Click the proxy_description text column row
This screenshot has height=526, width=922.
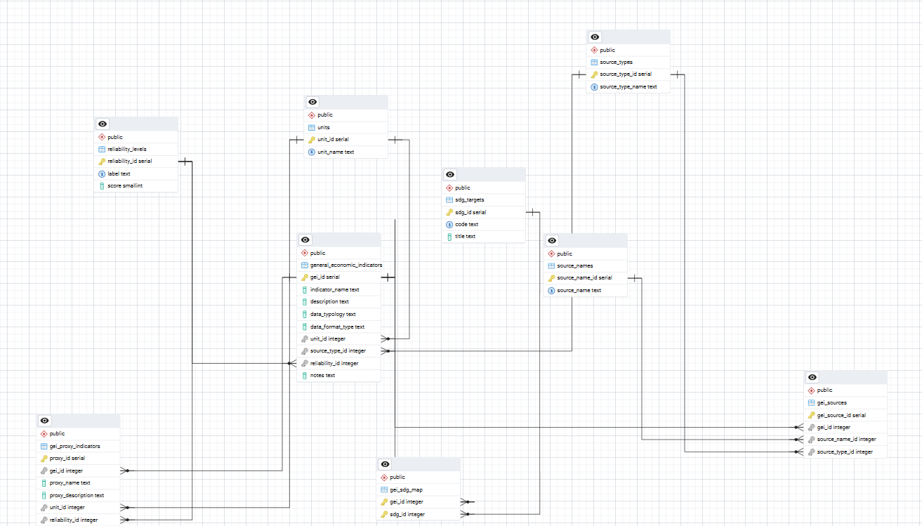(x=79, y=495)
